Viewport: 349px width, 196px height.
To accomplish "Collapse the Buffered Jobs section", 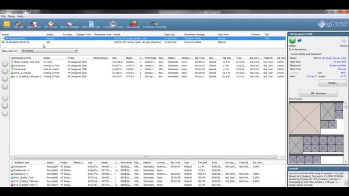I will (12, 163).
